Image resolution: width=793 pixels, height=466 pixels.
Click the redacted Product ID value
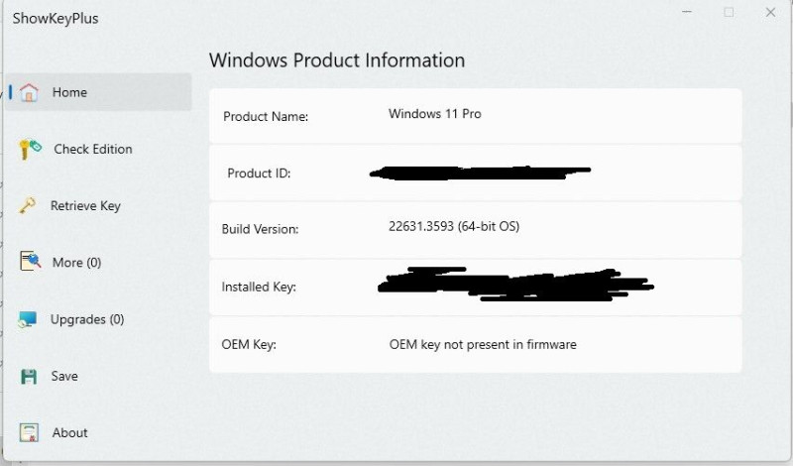pos(480,173)
